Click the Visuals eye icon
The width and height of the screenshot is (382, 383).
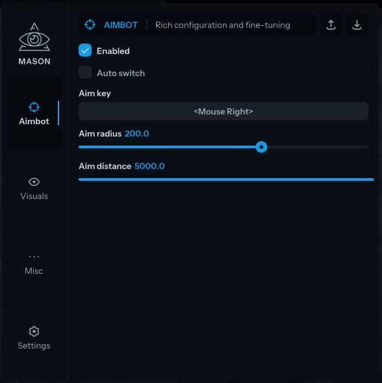pos(34,182)
